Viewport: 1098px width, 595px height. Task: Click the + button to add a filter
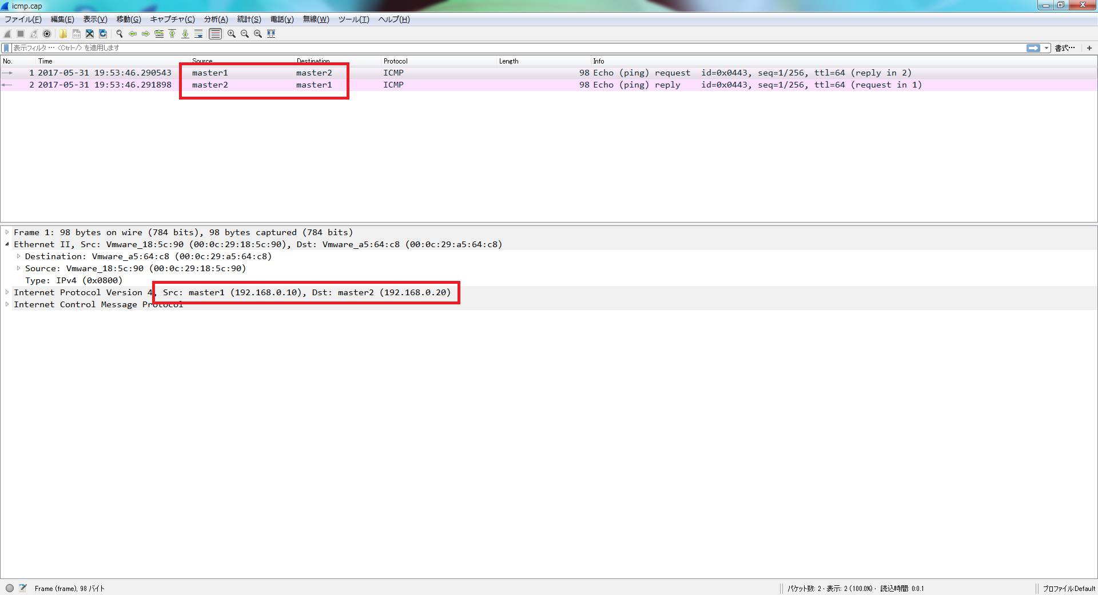pos(1089,47)
